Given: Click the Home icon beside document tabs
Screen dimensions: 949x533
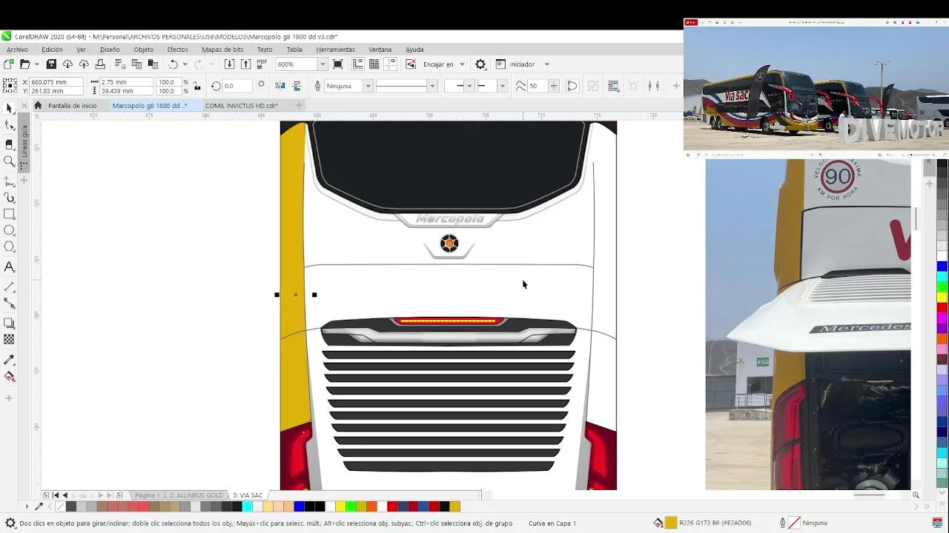Looking at the screenshot, I should pyautogui.click(x=38, y=106).
